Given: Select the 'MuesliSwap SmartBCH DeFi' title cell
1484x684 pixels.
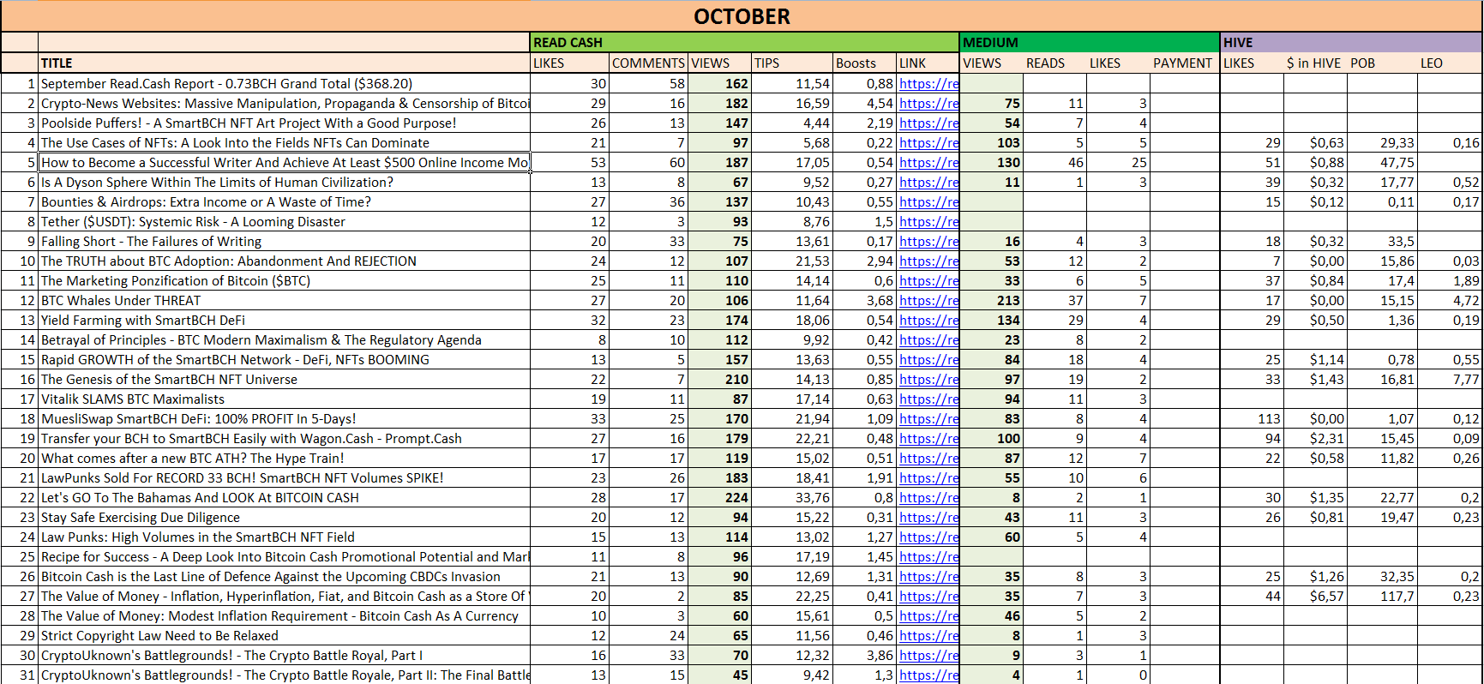Looking at the screenshot, I should [284, 419].
